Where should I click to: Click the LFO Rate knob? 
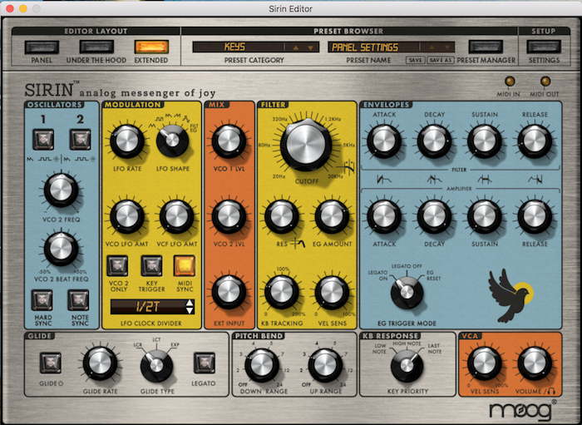coord(127,141)
